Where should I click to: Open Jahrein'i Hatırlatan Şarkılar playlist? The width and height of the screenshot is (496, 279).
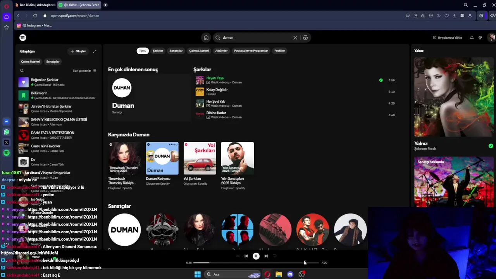pyautogui.click(x=58, y=108)
